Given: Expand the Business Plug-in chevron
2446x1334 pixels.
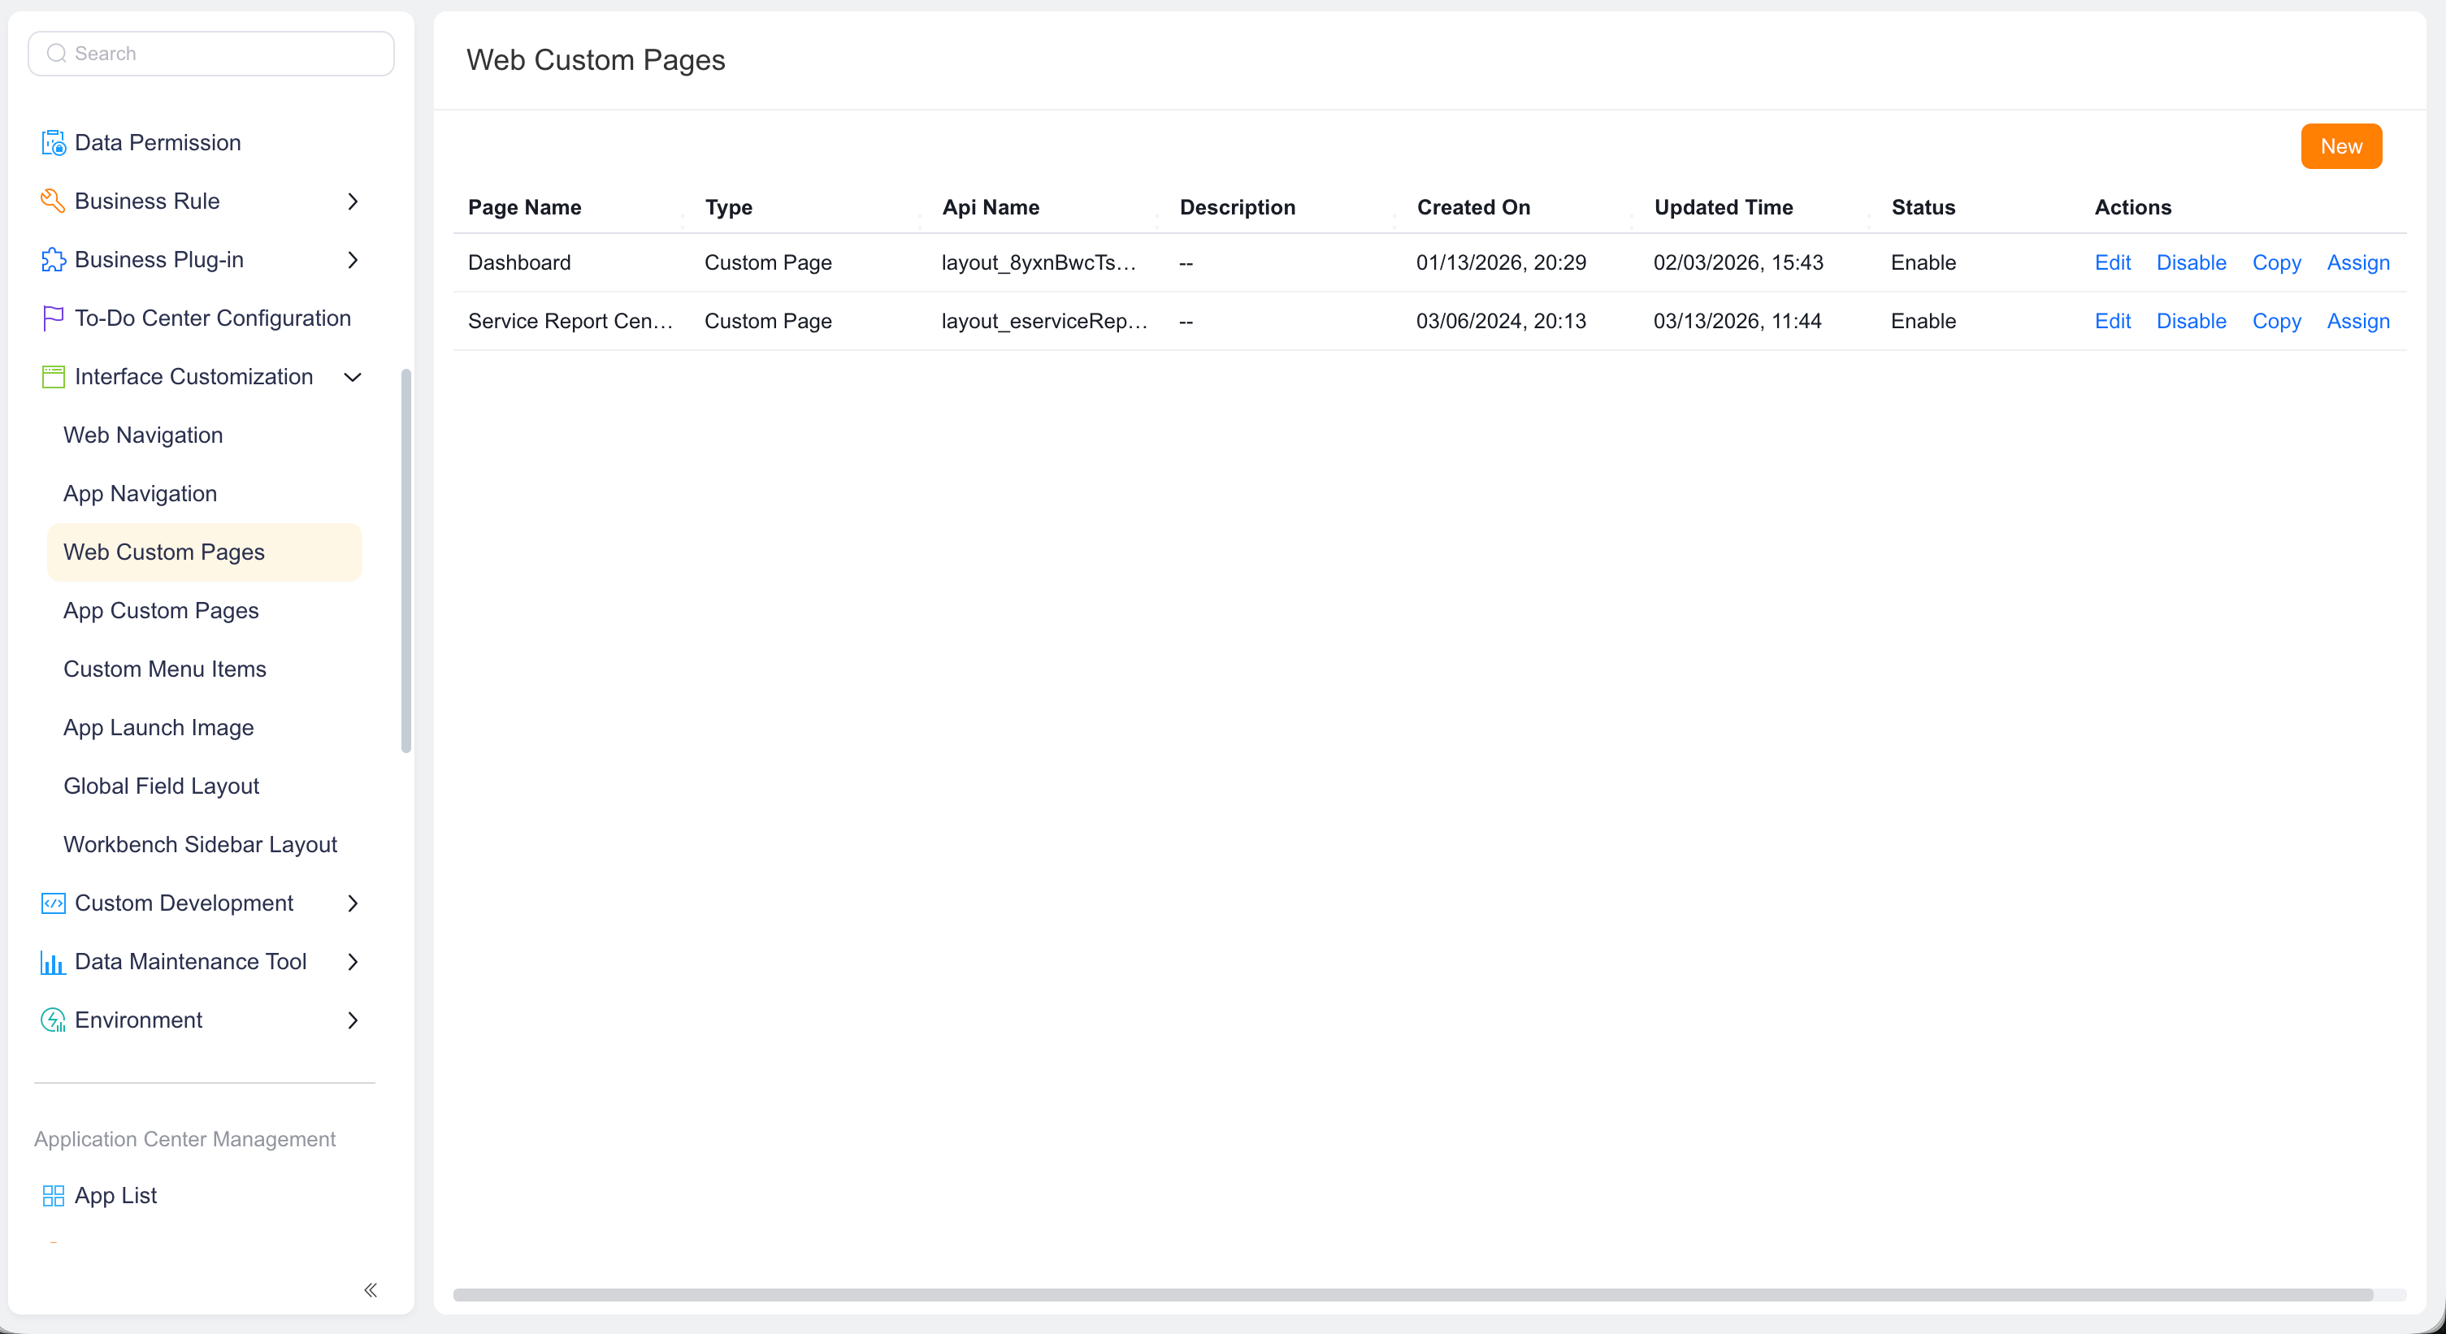Looking at the screenshot, I should click(353, 260).
